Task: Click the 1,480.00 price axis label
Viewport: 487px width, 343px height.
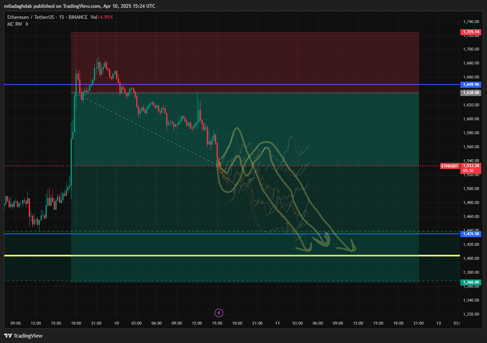Action: (x=471, y=203)
